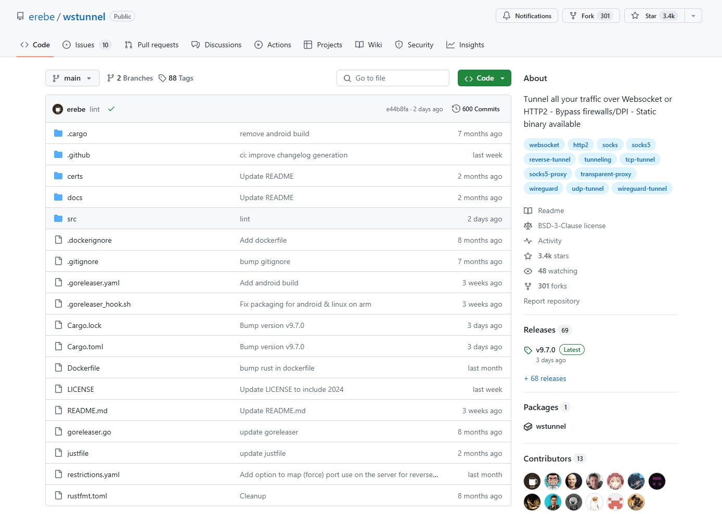Open the + 68 releases link
Viewport: 722px width, 514px height.
coord(545,378)
